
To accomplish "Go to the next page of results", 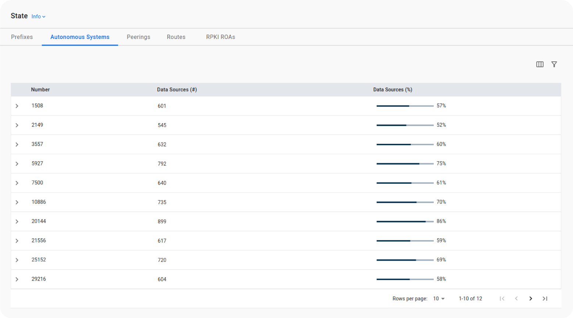I will pos(530,299).
